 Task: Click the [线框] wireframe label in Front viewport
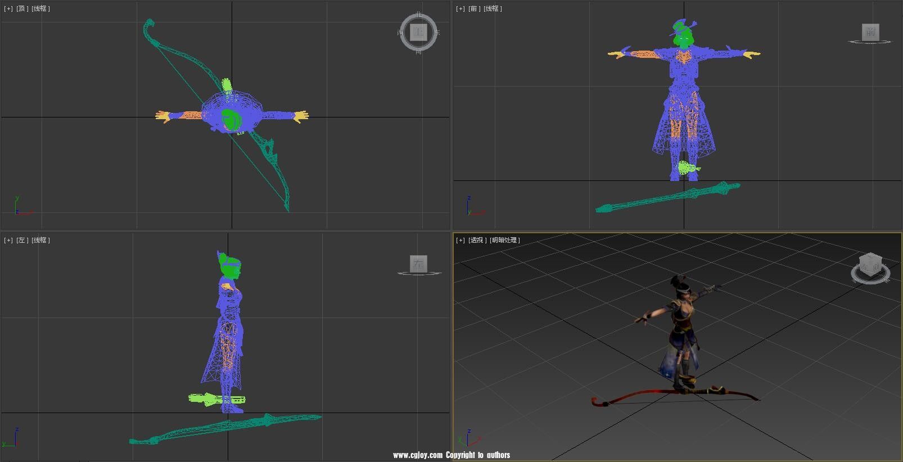493,8
